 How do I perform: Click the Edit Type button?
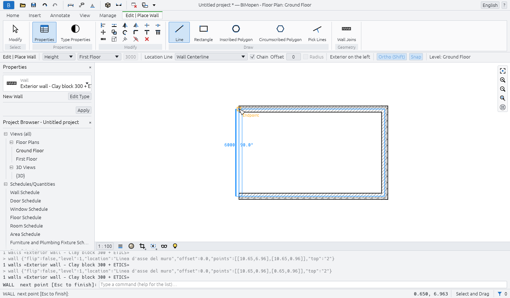tap(80, 96)
